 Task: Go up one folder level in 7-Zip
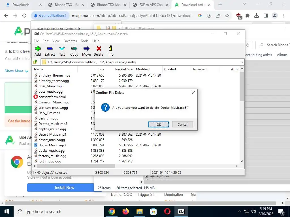point(35,62)
